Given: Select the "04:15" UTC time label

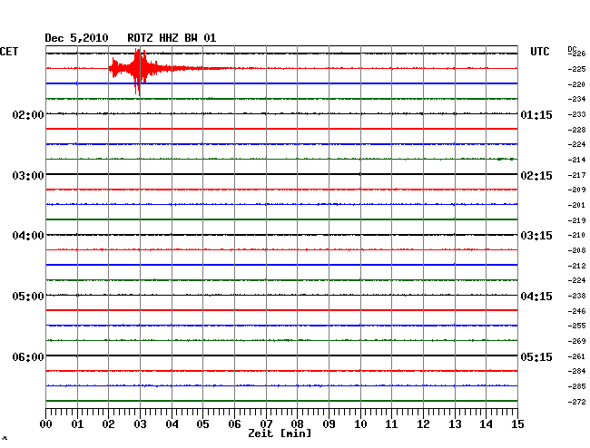Looking at the screenshot, I should coord(536,297).
